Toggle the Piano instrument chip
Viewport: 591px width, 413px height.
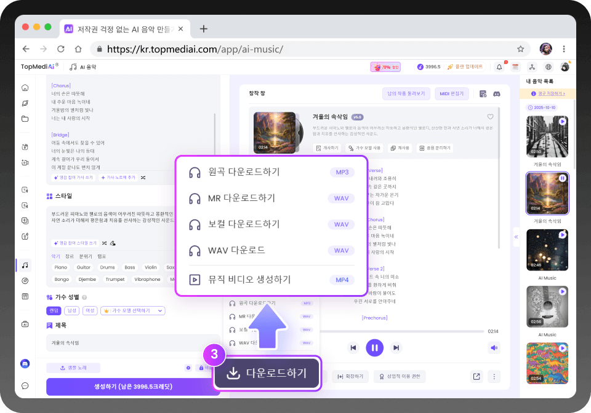(61, 267)
